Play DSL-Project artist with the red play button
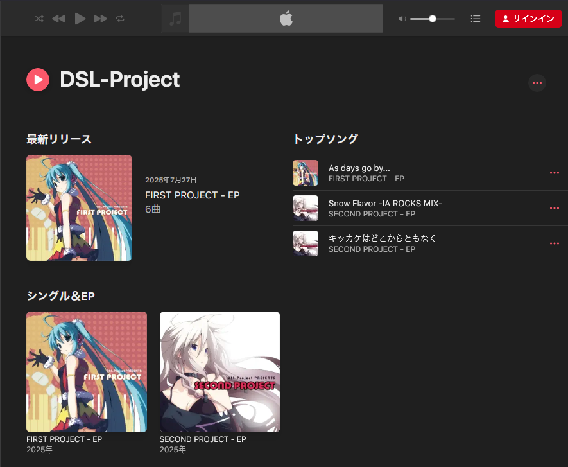 (38, 80)
